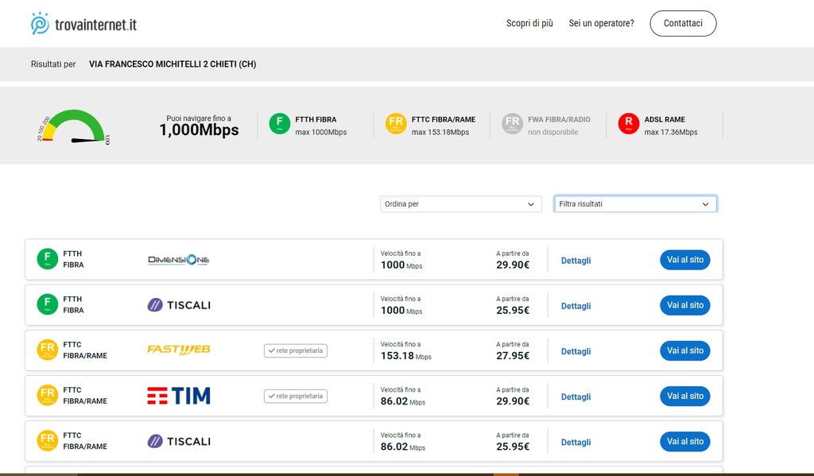Viewport: 814px width, 476px height.
Task: Open Sei un operatore? menu item
Action: (601, 24)
